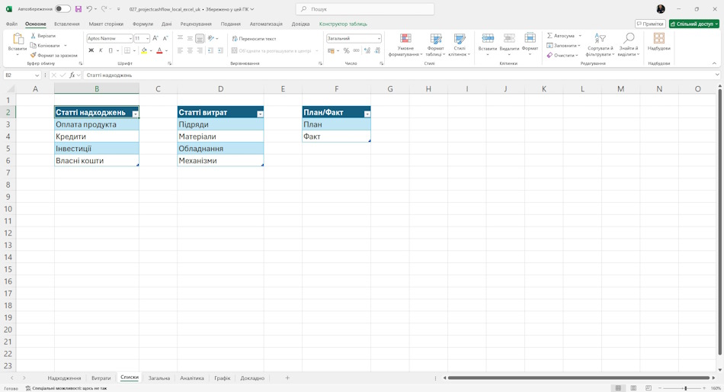Screen dimensions: 724x392
Task: Toggle middle vertical alignment button
Action: pyautogui.click(x=190, y=38)
